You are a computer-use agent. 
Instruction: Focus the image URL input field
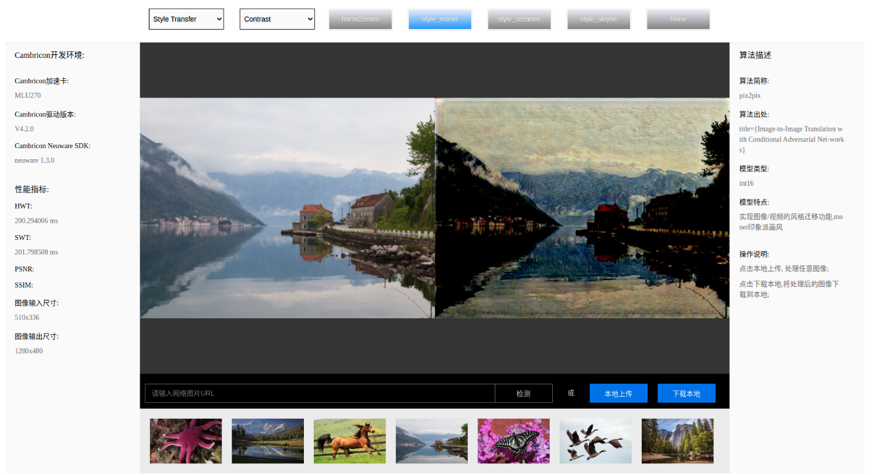(320, 394)
